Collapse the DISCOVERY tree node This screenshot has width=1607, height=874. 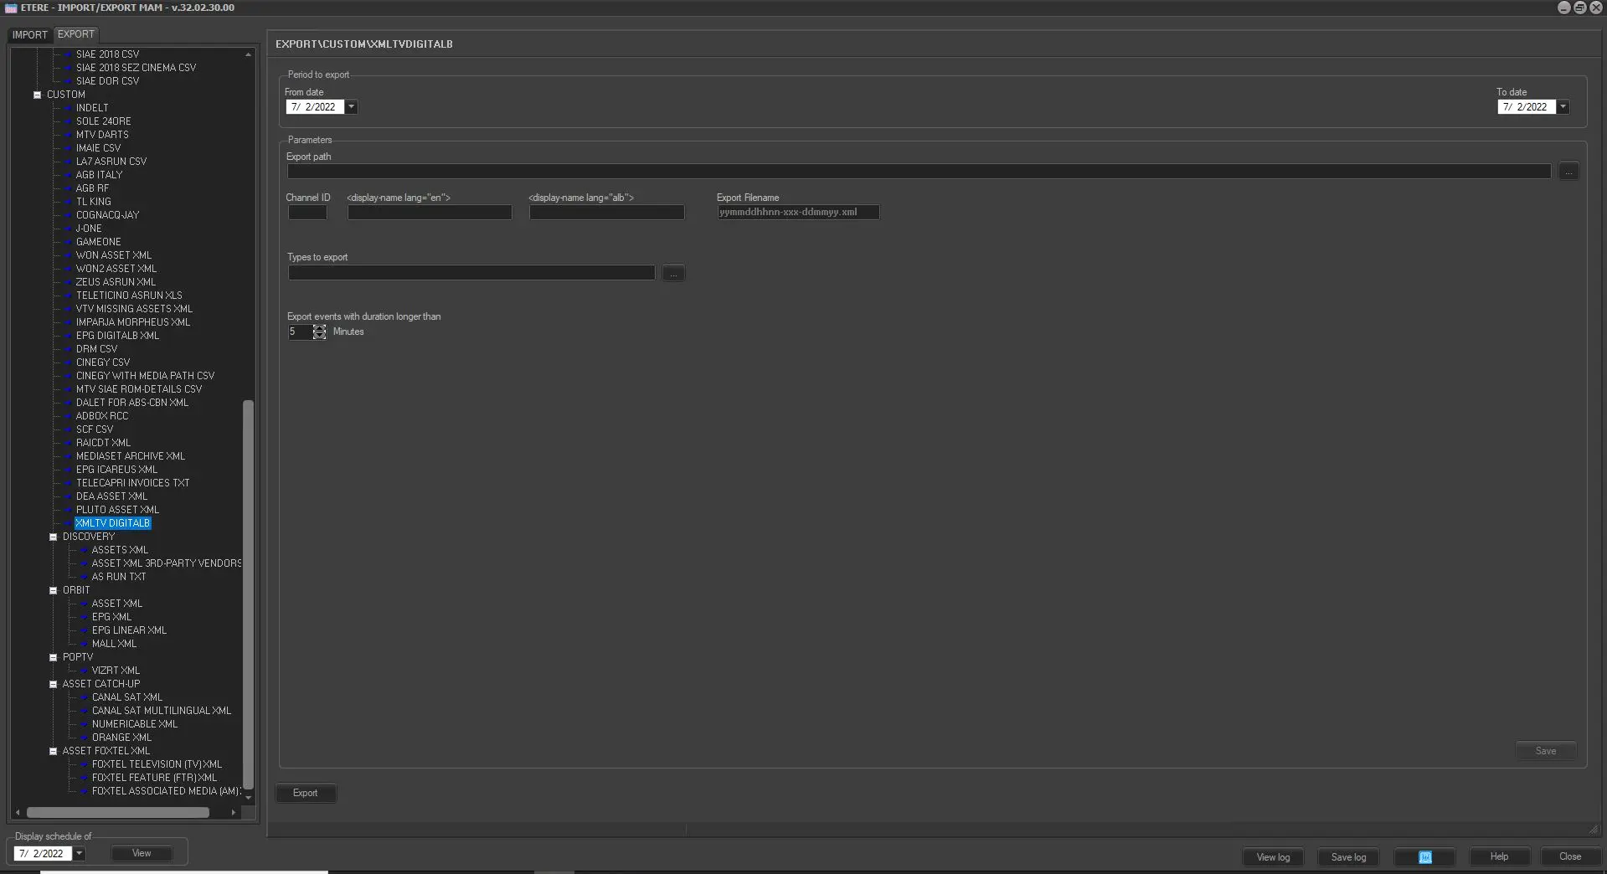(x=54, y=537)
